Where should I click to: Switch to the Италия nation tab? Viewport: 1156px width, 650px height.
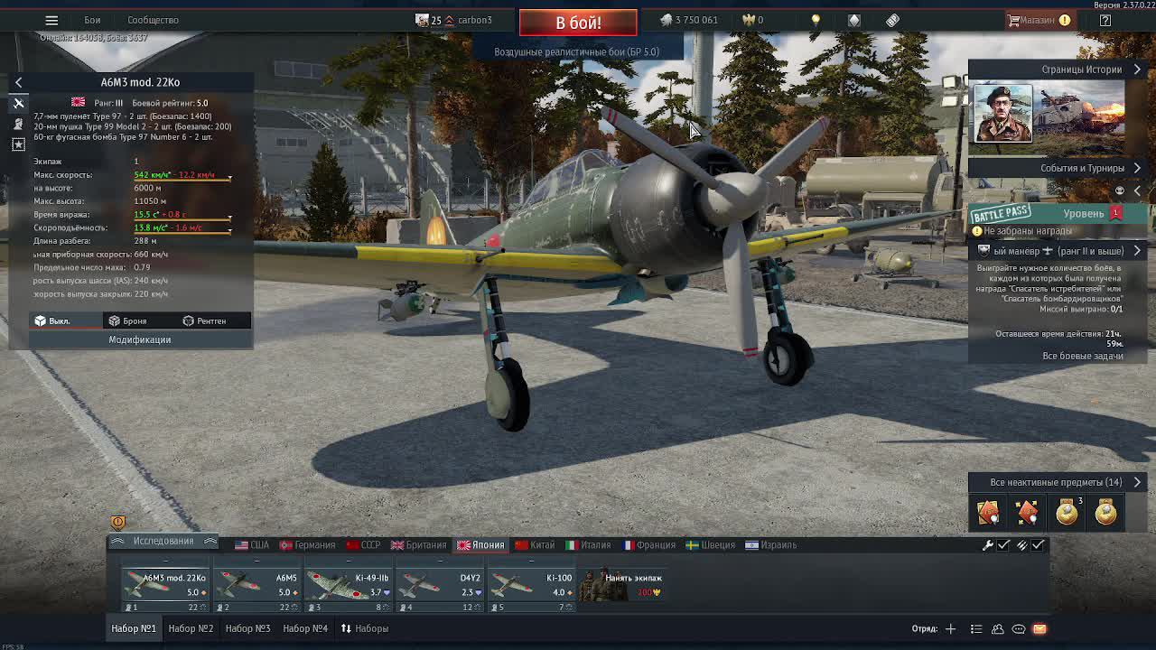[x=588, y=545]
